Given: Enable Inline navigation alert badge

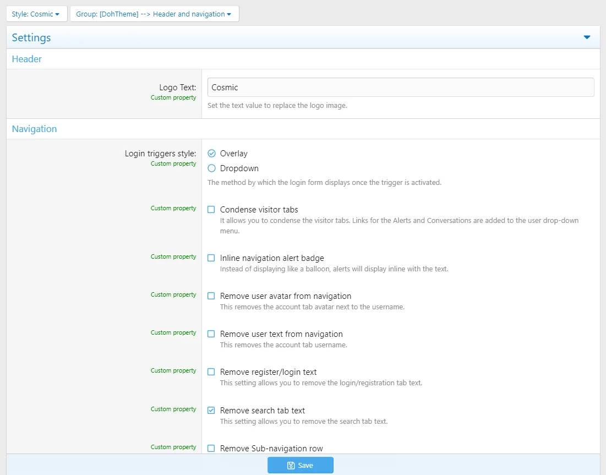Looking at the screenshot, I should click(x=211, y=258).
